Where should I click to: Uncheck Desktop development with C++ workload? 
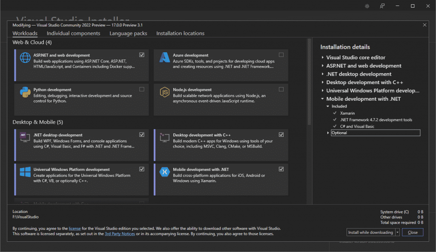pos(281,135)
